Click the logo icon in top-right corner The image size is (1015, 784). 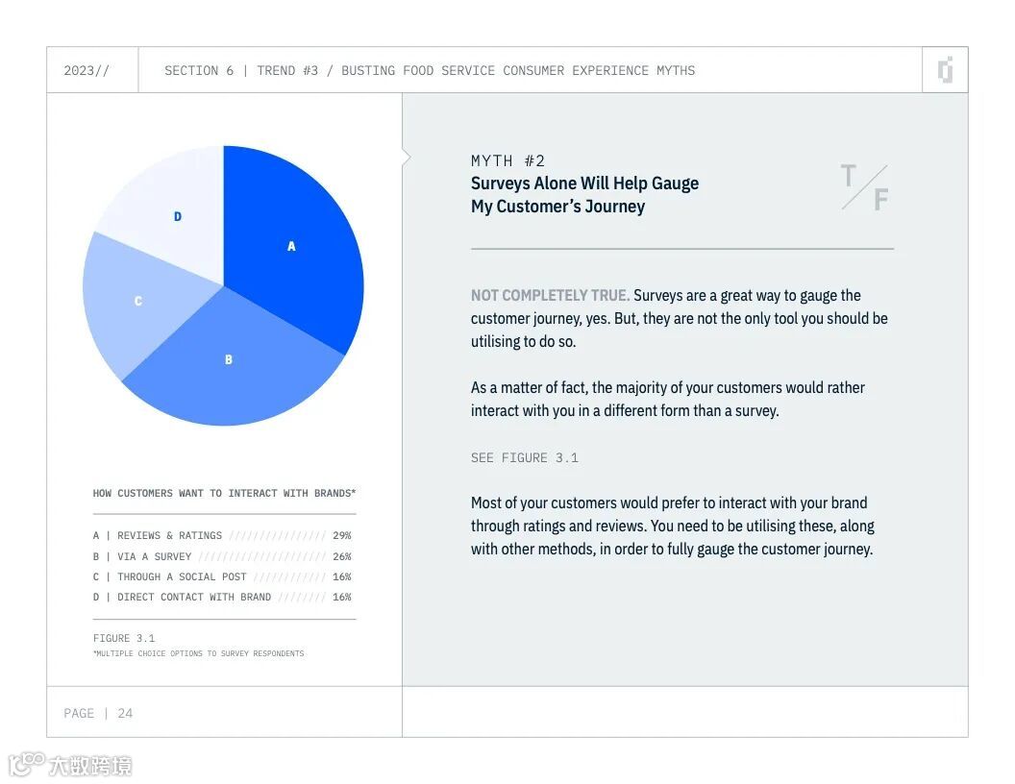tap(945, 70)
